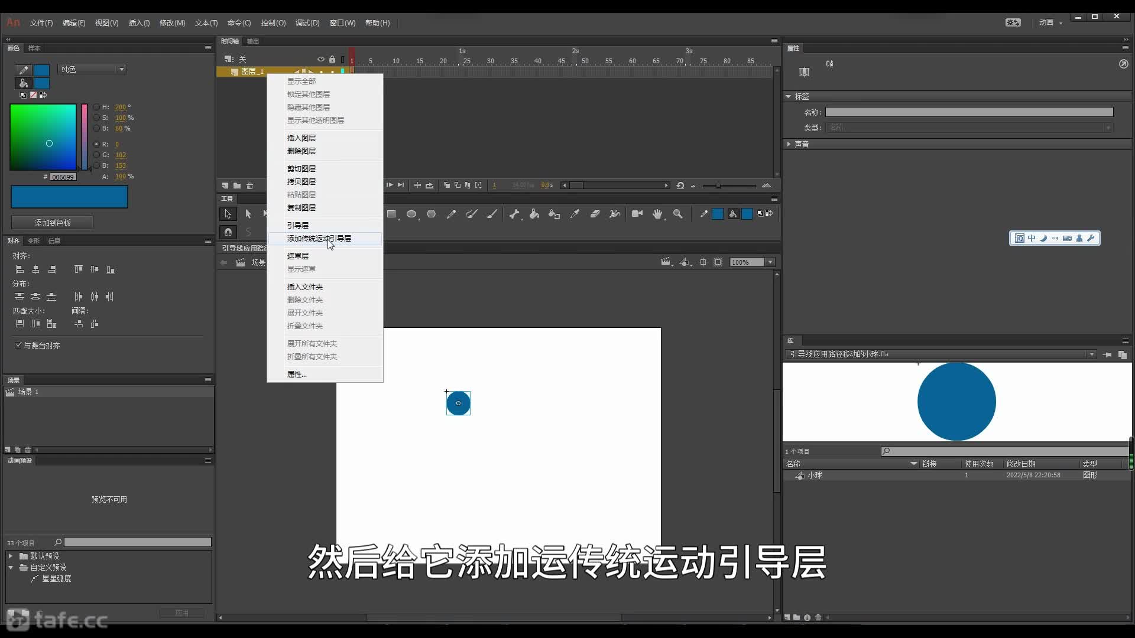Click the loop playback icon in timeline
This screenshot has width=1135, height=638.
(x=680, y=185)
